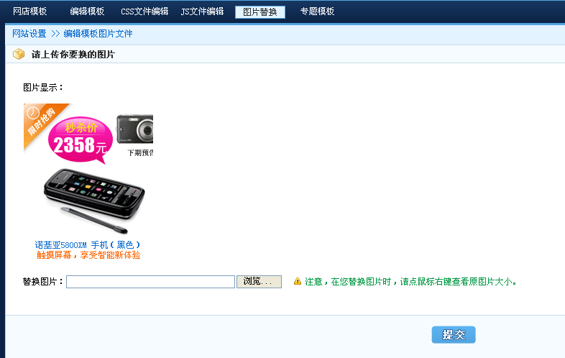Click the yellow box icon beside 请上传你要换的图片
The width and height of the screenshot is (565, 358).
tap(19, 54)
